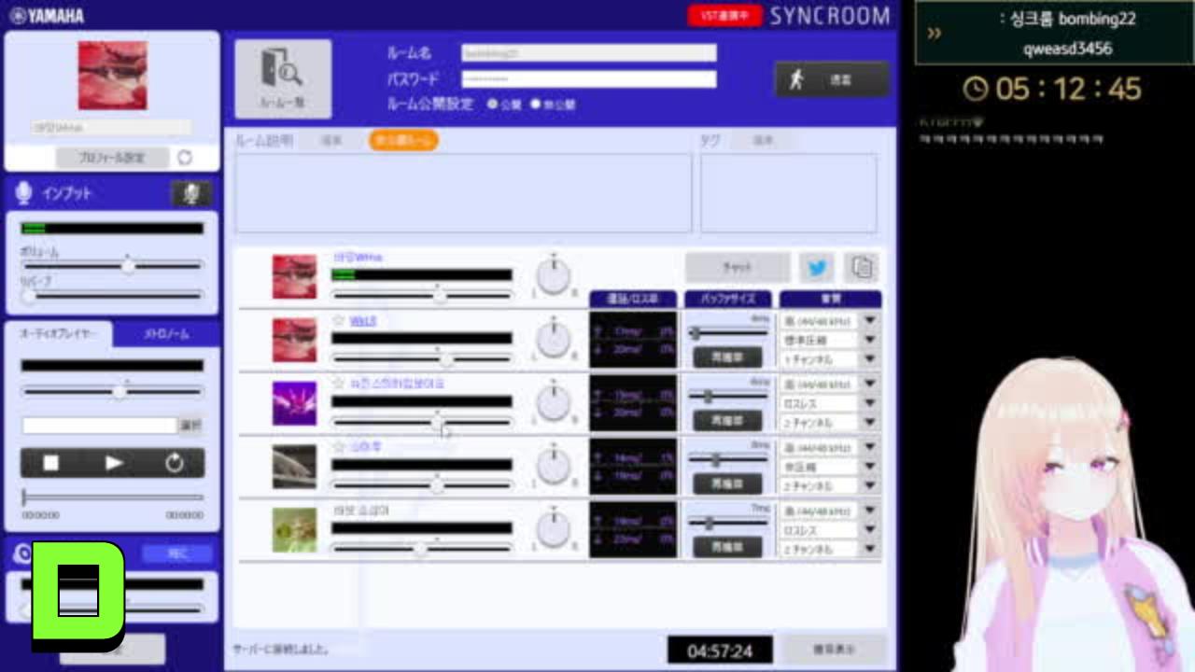
Task: Open the chat button
Action: click(x=738, y=268)
